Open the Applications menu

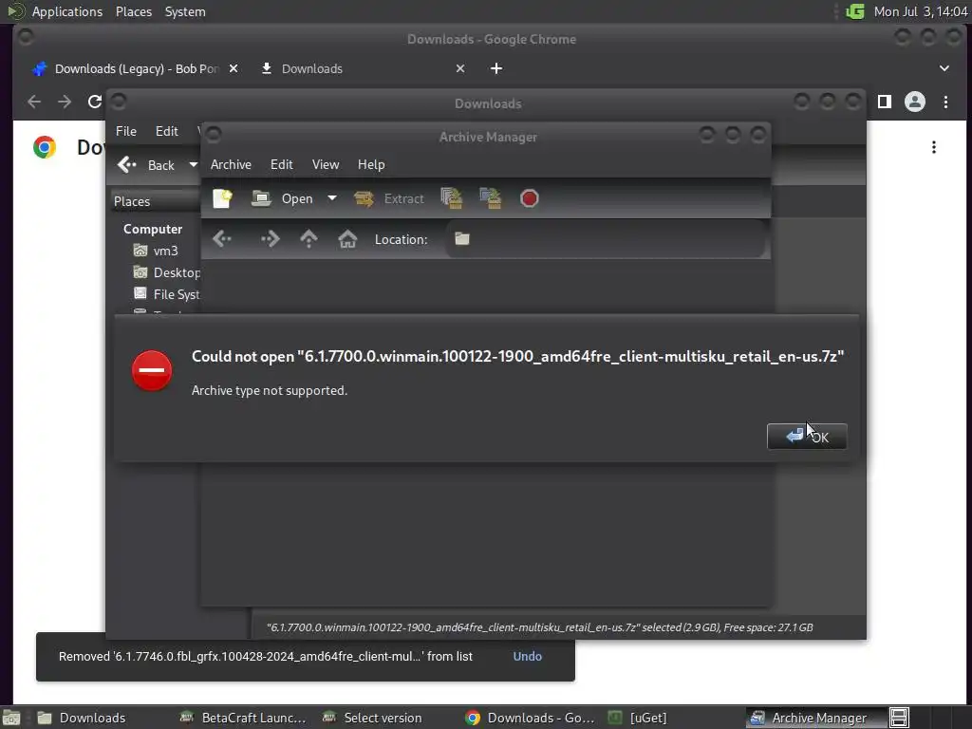[67, 11]
